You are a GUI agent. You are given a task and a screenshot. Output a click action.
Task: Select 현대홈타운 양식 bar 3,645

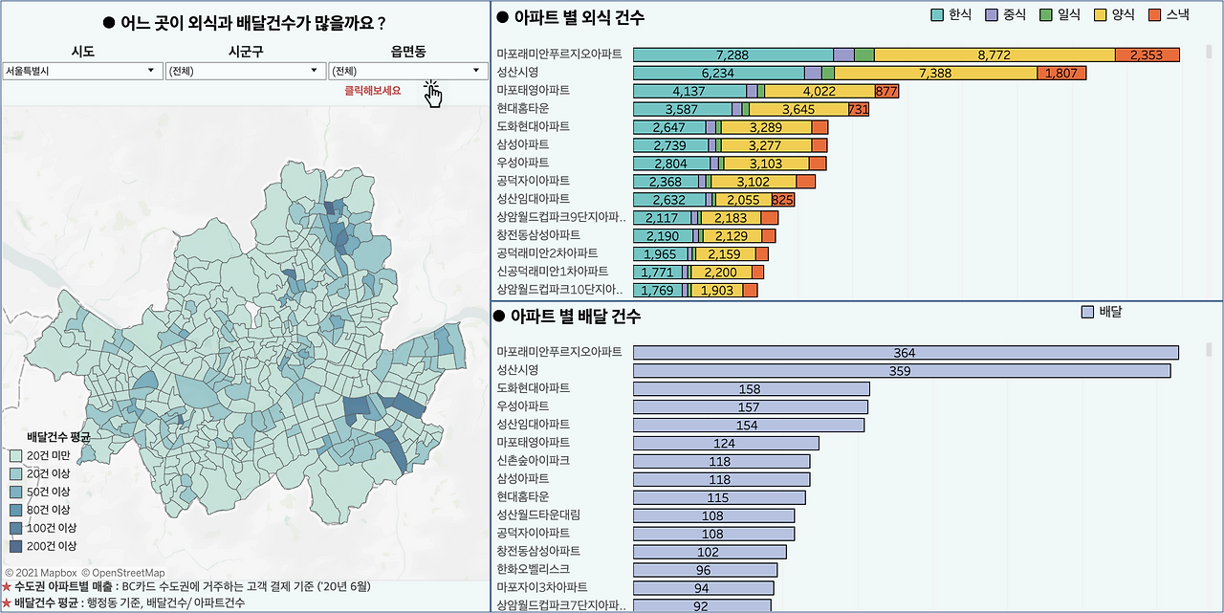coord(799,109)
